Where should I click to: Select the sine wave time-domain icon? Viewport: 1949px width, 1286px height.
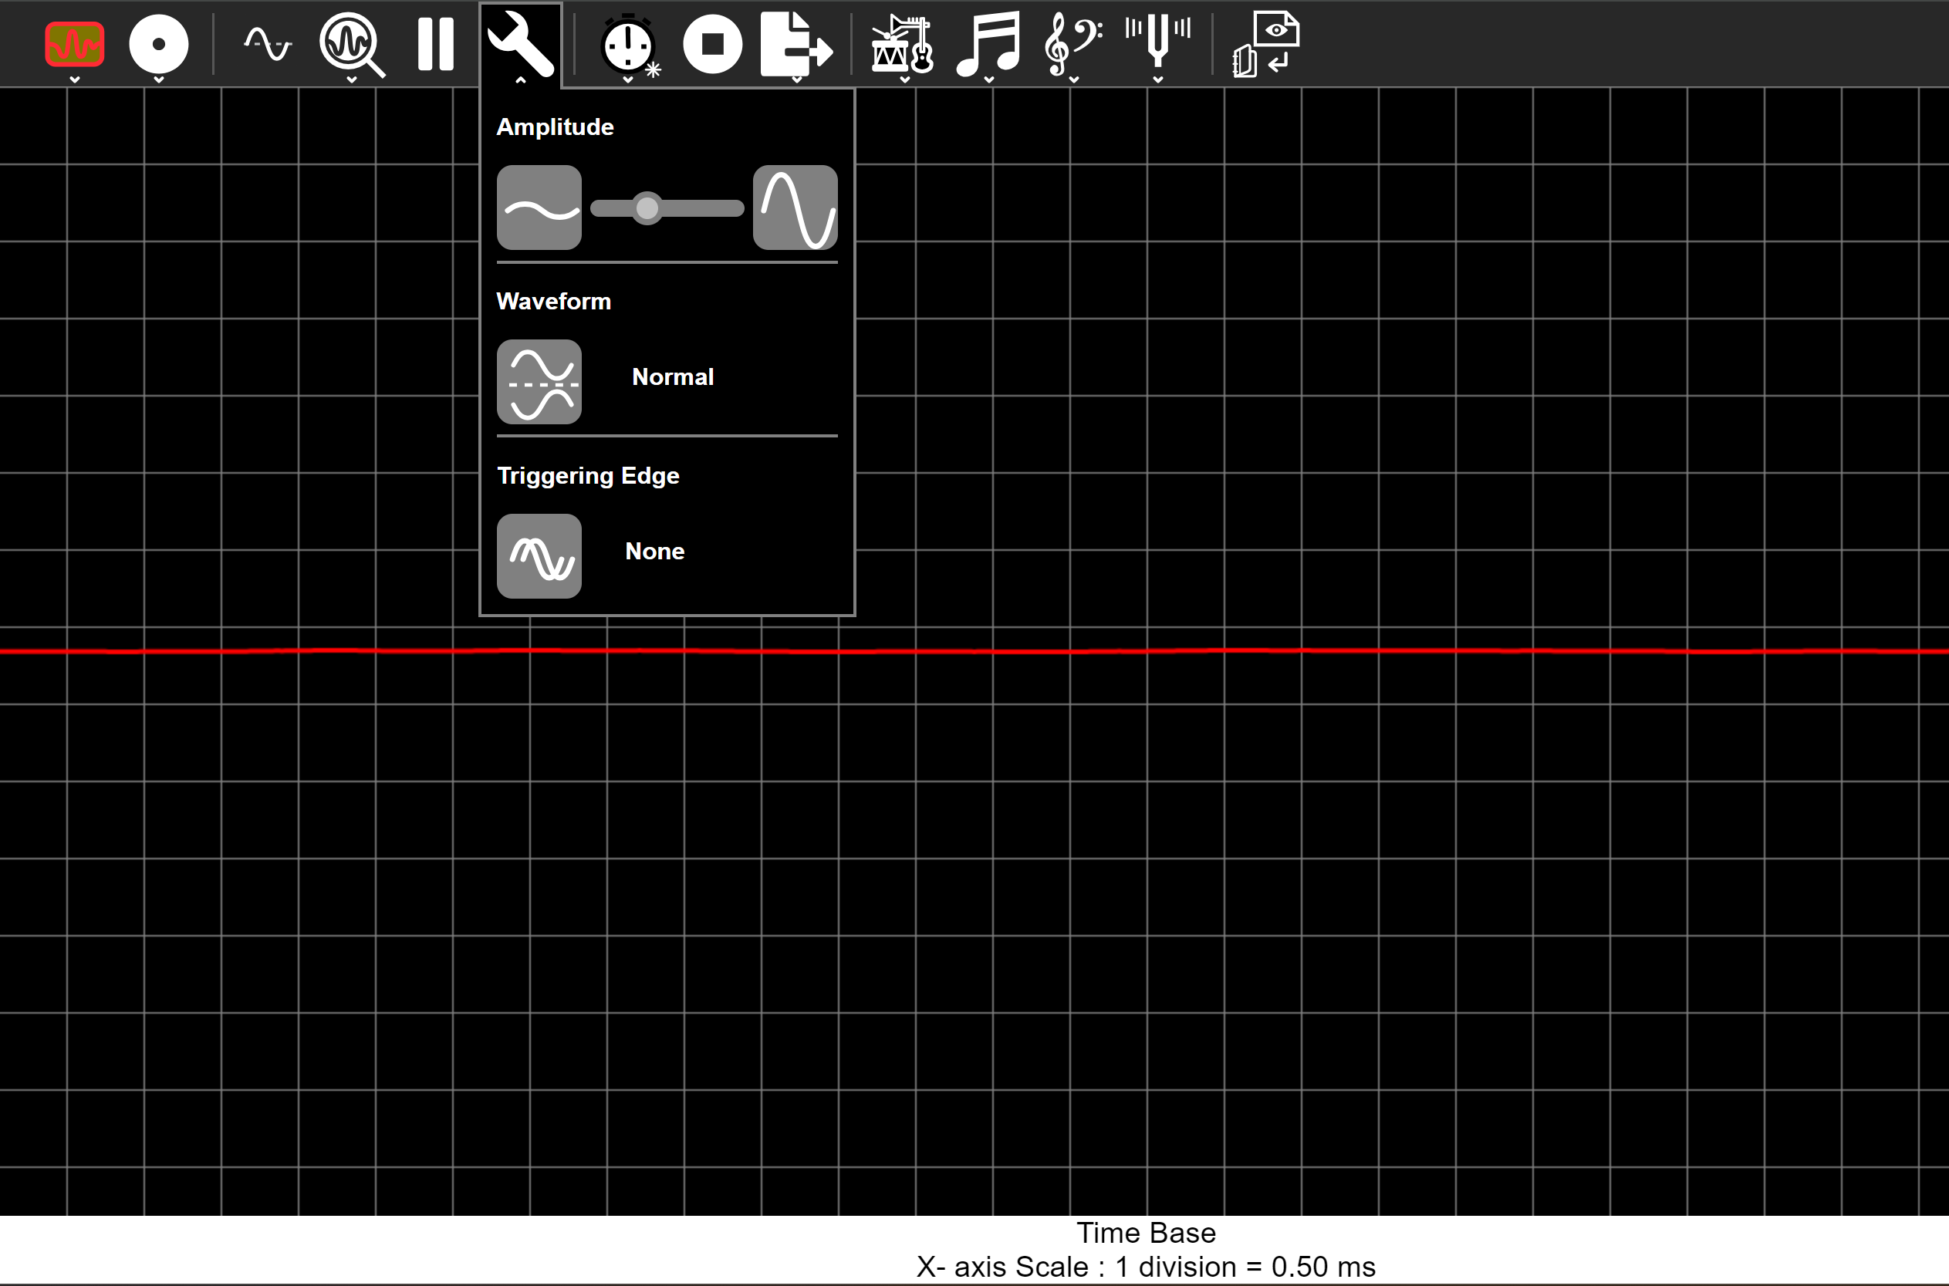point(268,43)
